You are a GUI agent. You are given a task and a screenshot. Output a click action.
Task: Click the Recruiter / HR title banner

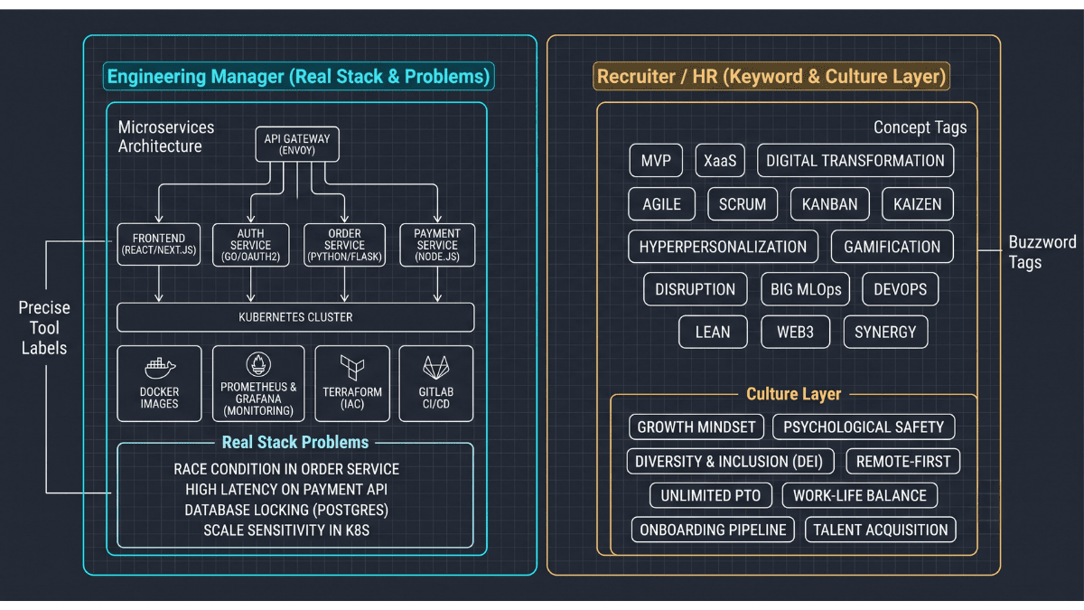pyautogui.click(x=771, y=77)
